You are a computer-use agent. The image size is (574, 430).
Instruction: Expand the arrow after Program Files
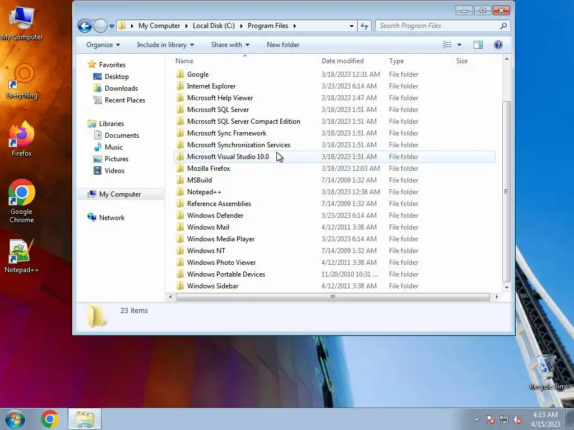pyautogui.click(x=294, y=26)
